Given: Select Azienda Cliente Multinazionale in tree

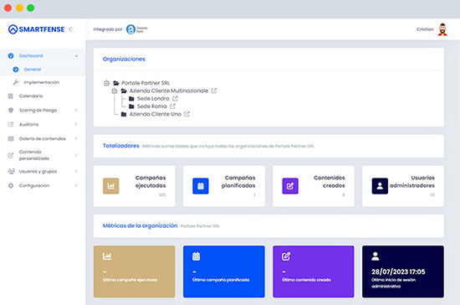Looking at the screenshot, I should (x=169, y=90).
